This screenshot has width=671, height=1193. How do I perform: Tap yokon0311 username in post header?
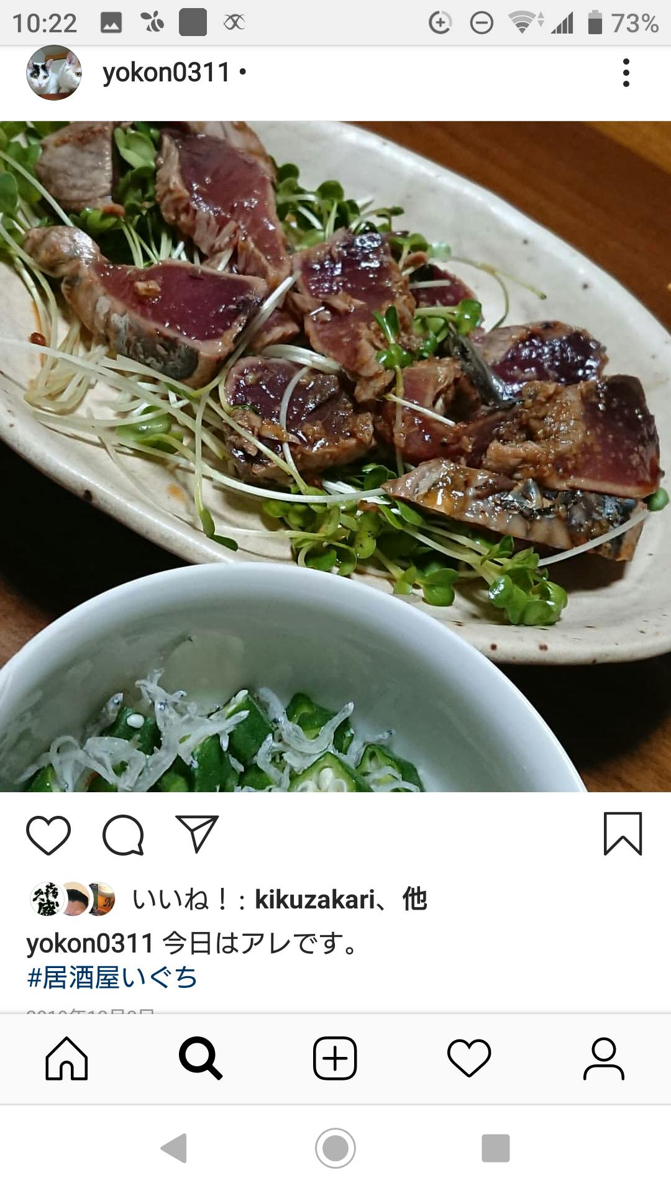pos(167,73)
